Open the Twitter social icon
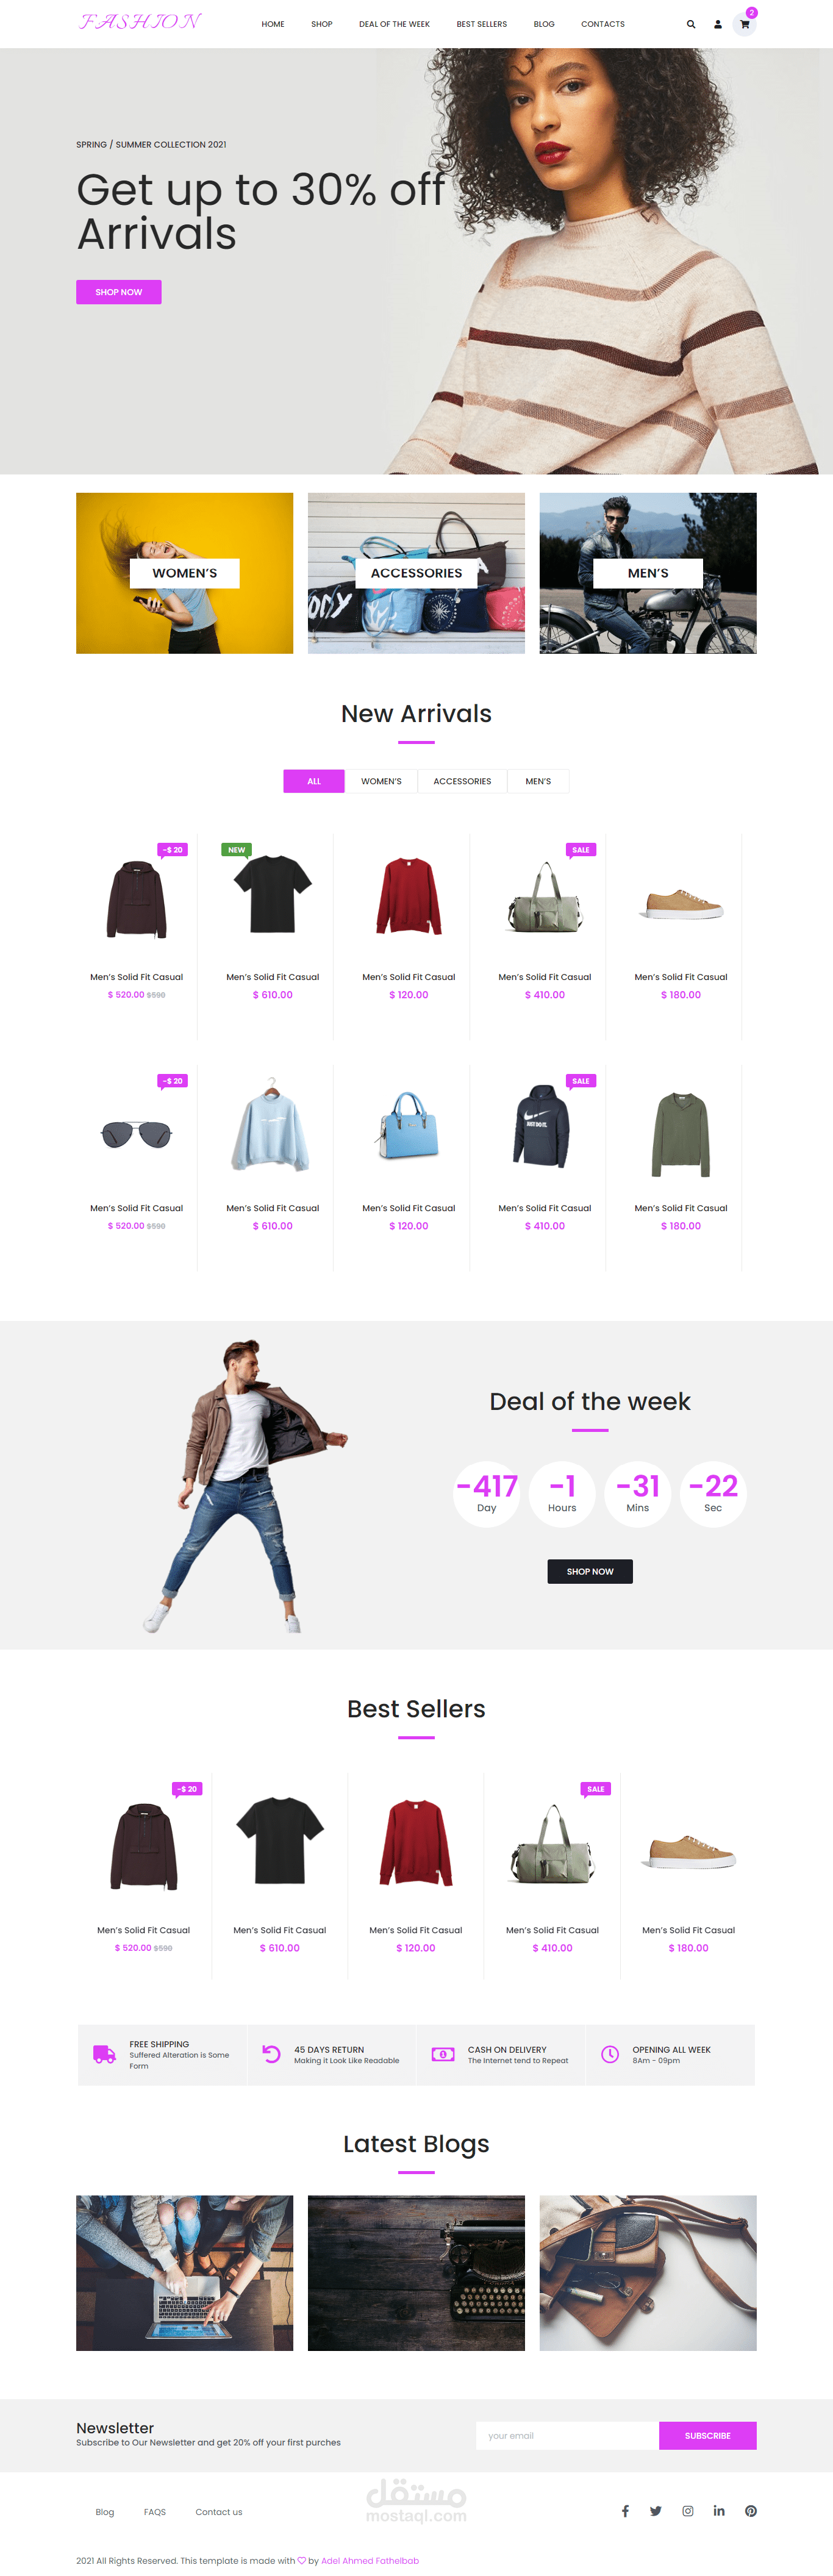The width and height of the screenshot is (833, 2576). pyautogui.click(x=656, y=2510)
